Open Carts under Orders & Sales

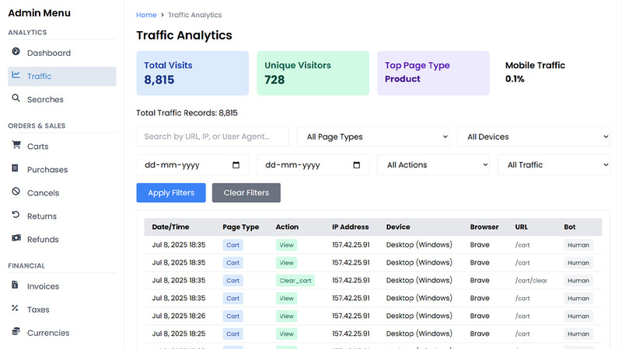coord(62,147)
